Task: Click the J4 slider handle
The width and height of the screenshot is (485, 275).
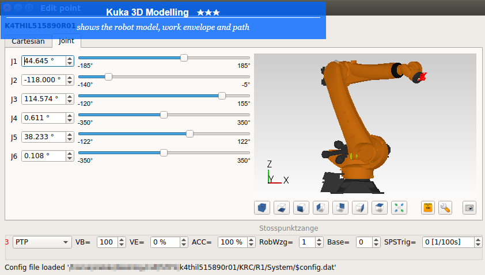Action: [x=164, y=114]
